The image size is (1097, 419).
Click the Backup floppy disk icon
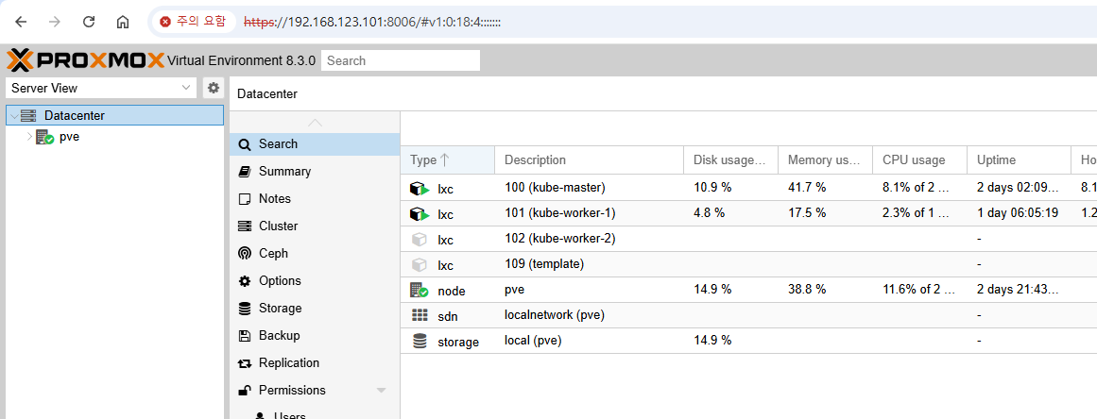[244, 336]
